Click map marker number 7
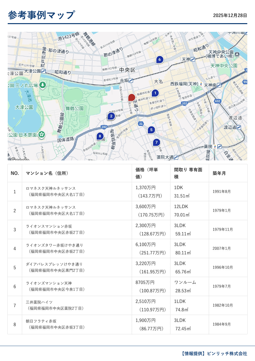 pyautogui.click(x=156, y=142)
